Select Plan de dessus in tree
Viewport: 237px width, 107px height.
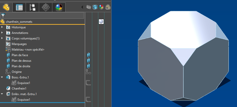click(21, 61)
